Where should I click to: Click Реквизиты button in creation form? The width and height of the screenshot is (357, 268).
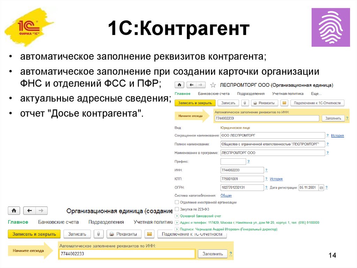click(124, 234)
